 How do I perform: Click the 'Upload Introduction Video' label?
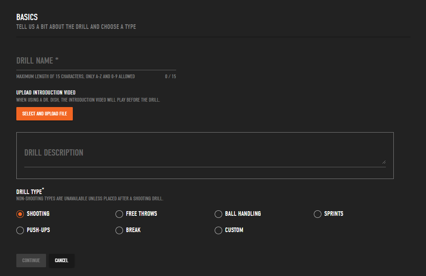[x=46, y=92]
